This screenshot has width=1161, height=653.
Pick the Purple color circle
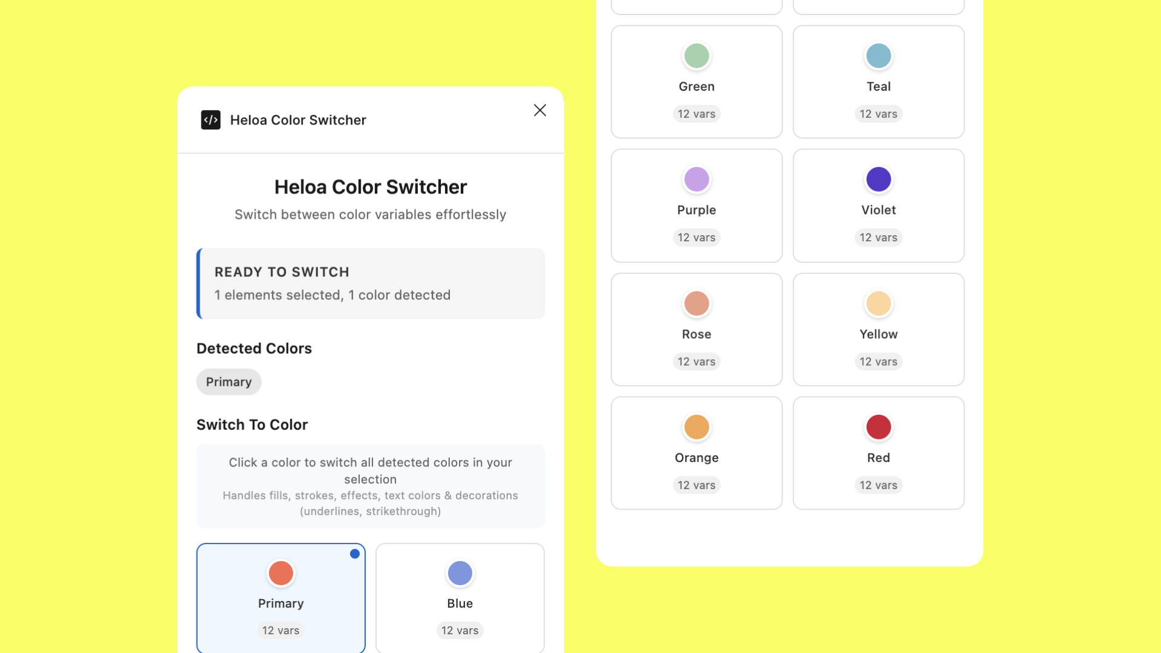(696, 180)
